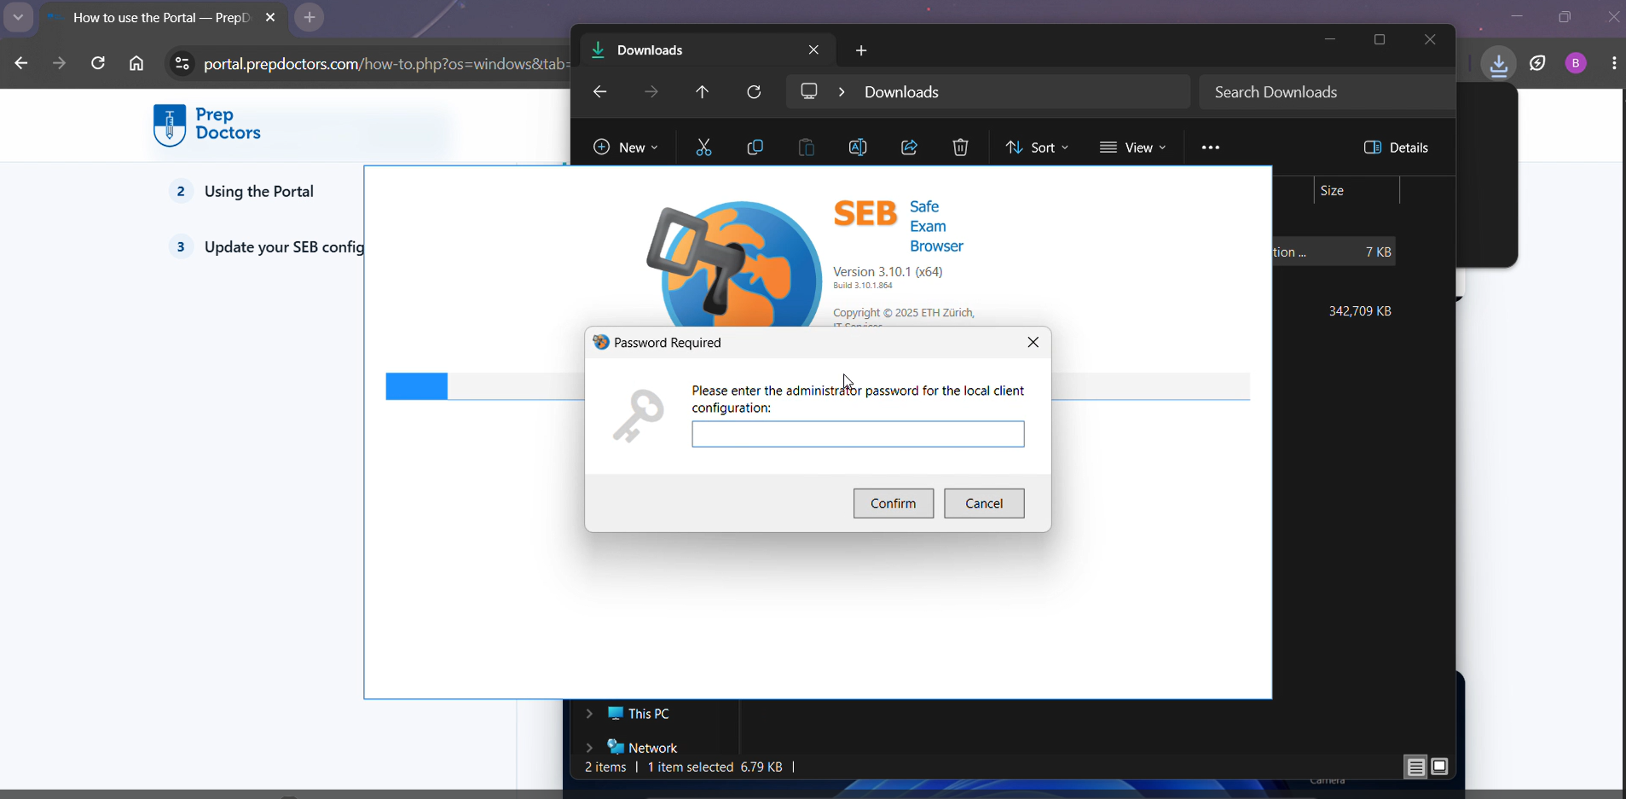Minimize the File Explorer window

tap(1329, 40)
